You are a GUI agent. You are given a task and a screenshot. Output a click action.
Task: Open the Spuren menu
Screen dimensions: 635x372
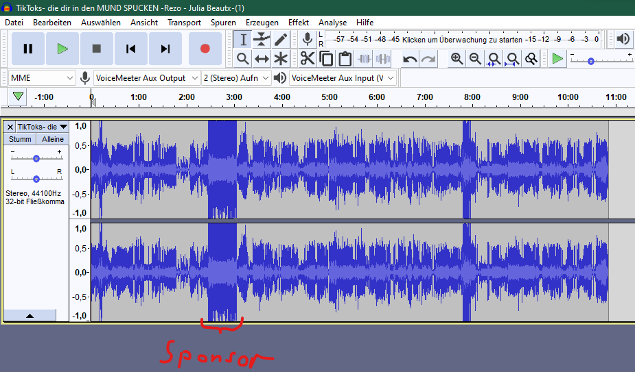point(223,22)
